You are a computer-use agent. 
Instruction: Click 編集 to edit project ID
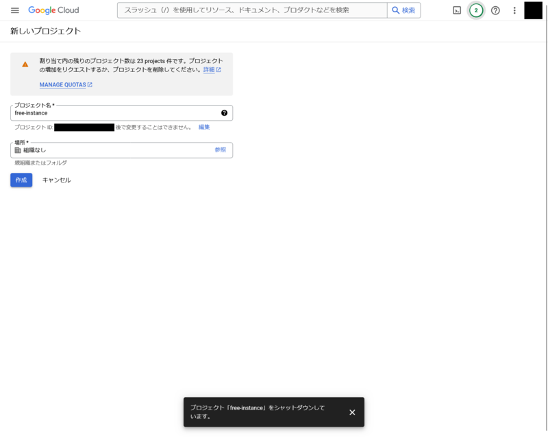pos(204,127)
